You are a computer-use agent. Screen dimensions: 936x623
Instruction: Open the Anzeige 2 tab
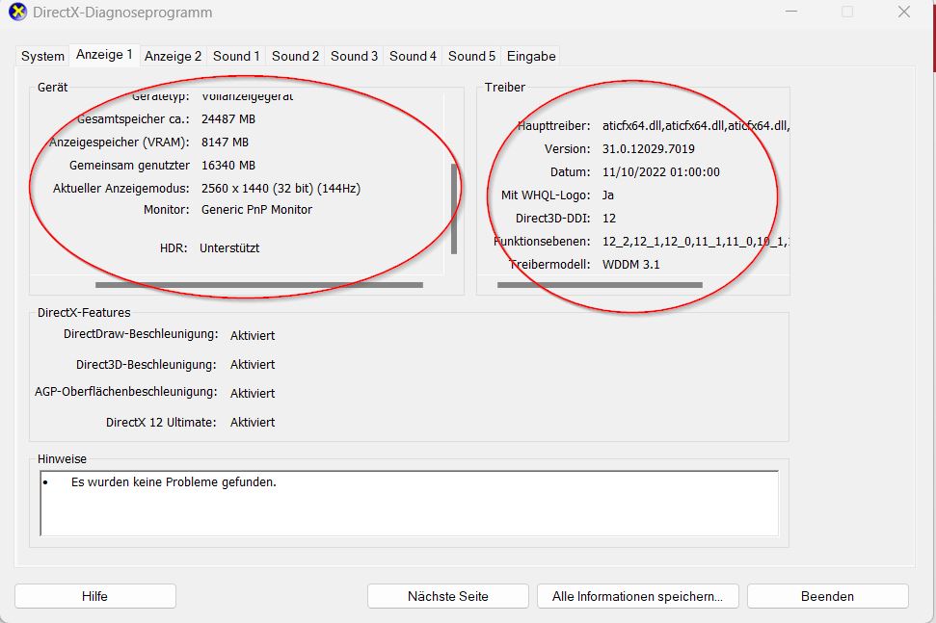[173, 56]
